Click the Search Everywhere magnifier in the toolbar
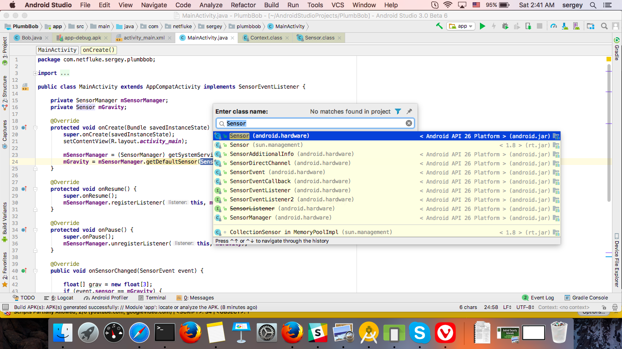 click(604, 26)
